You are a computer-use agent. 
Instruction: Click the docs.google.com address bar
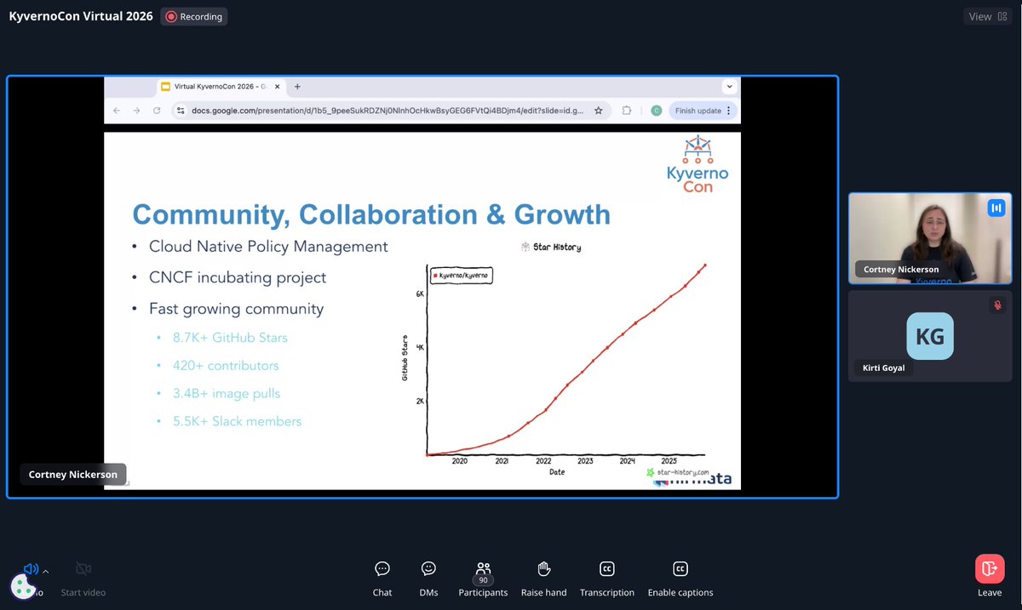click(388, 111)
